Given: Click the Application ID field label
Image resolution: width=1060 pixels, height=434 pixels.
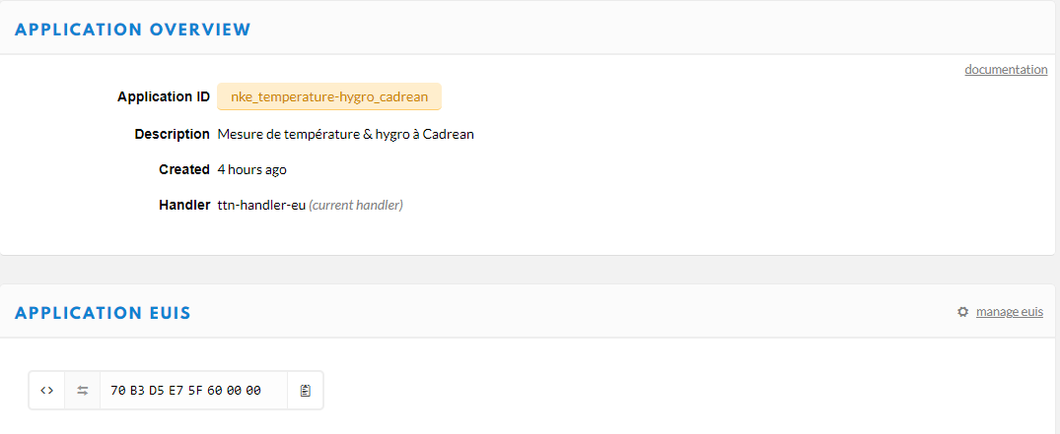Looking at the screenshot, I should [x=164, y=96].
